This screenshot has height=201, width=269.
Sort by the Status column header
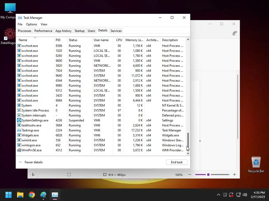pos(79,40)
